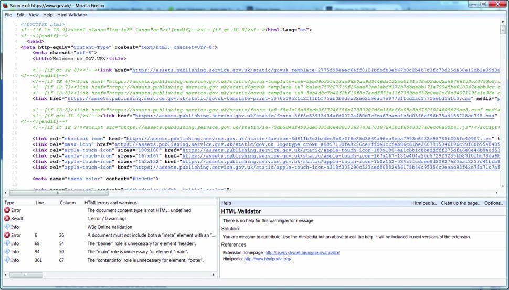The height and width of the screenshot is (290, 509).
Task: Click the source view horizontal scrollbar thumb
Action: 59,193
